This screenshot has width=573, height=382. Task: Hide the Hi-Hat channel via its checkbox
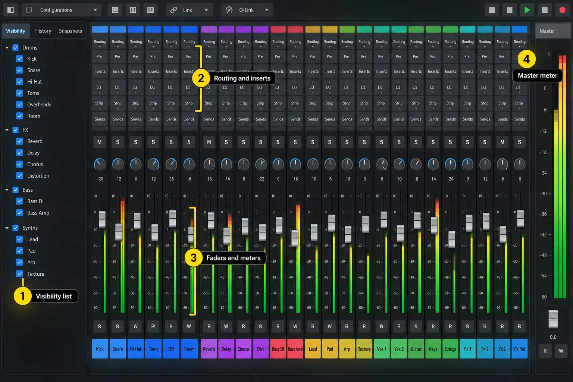19,82
